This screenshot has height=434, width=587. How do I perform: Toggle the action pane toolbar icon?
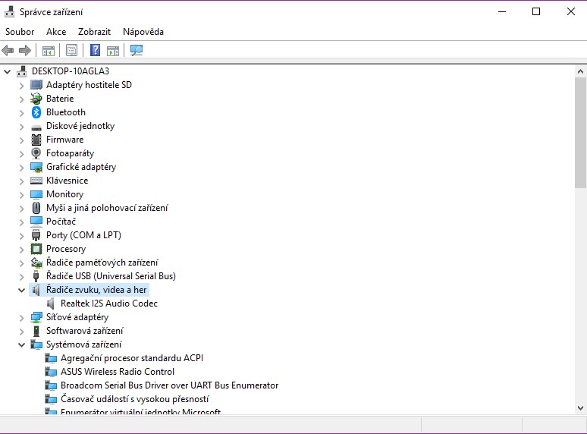click(x=113, y=51)
